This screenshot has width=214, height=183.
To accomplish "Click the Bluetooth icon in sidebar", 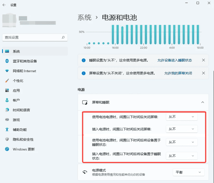I will tap(7, 61).
